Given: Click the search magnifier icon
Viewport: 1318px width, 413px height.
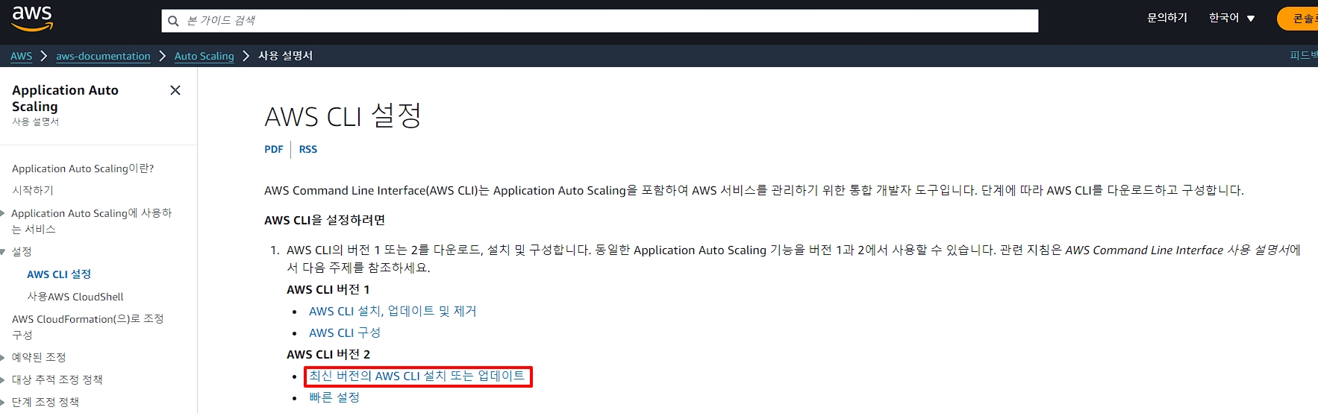Looking at the screenshot, I should 173,21.
